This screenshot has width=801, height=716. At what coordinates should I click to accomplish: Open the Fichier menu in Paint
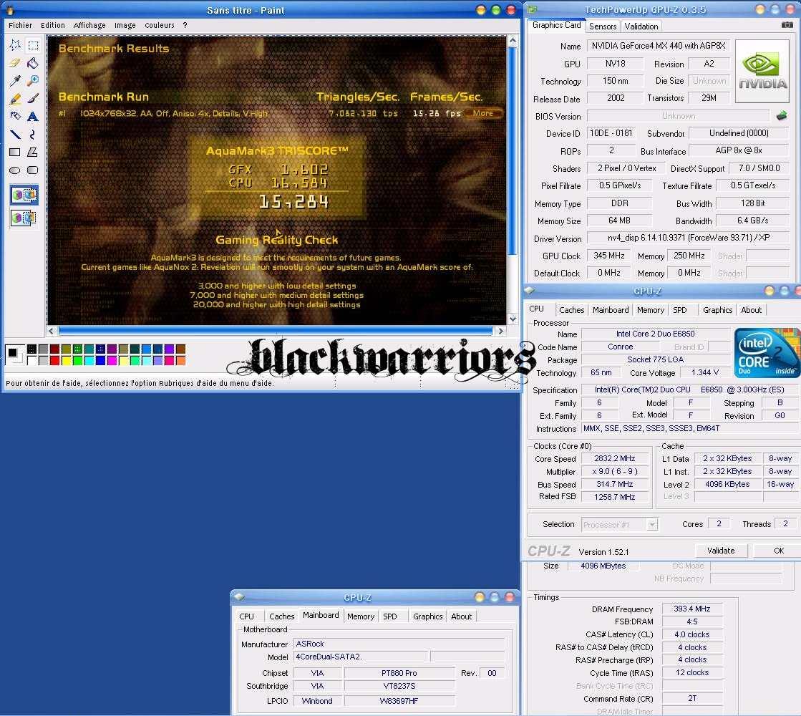[x=21, y=25]
